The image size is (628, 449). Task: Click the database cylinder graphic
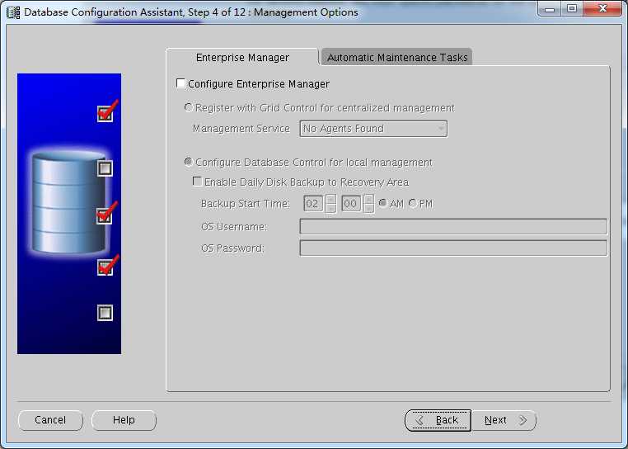(x=68, y=203)
